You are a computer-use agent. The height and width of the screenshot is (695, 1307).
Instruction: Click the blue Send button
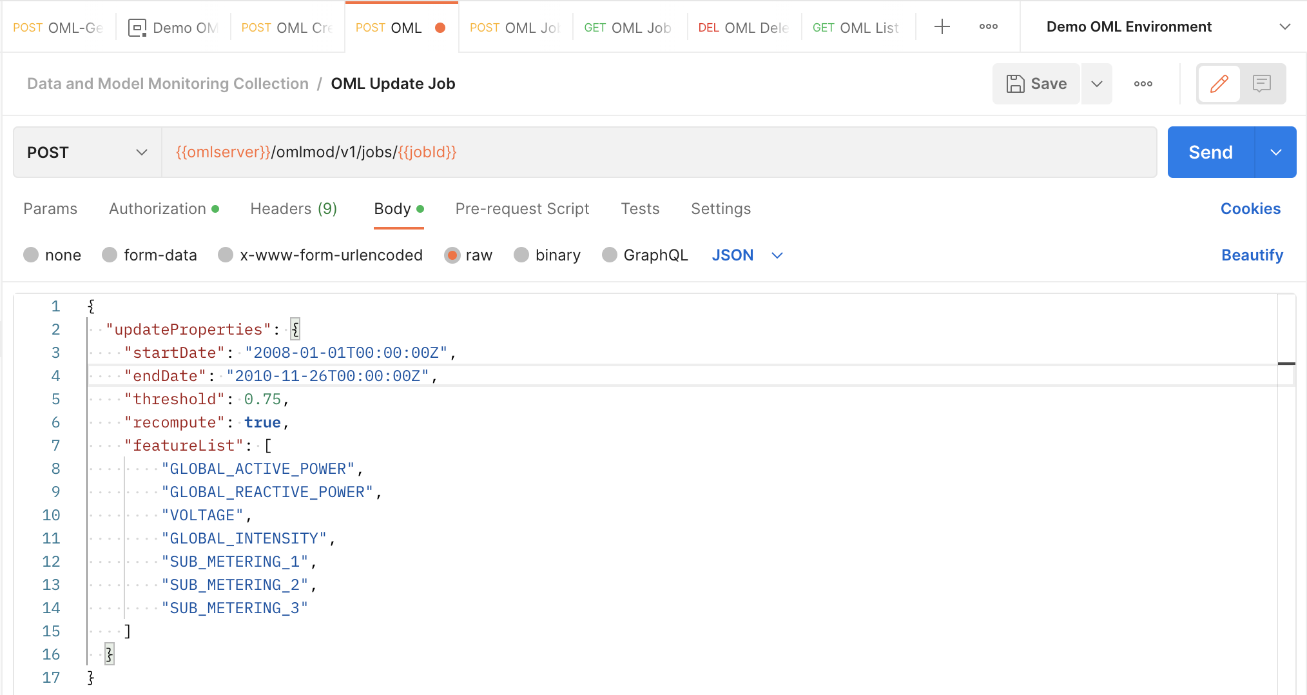click(x=1210, y=152)
